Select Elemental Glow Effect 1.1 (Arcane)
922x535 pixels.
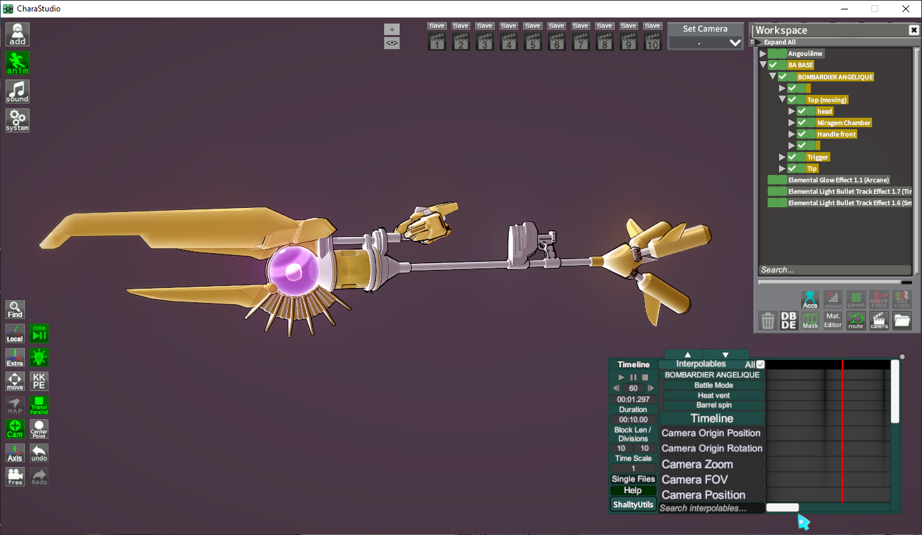tap(838, 180)
